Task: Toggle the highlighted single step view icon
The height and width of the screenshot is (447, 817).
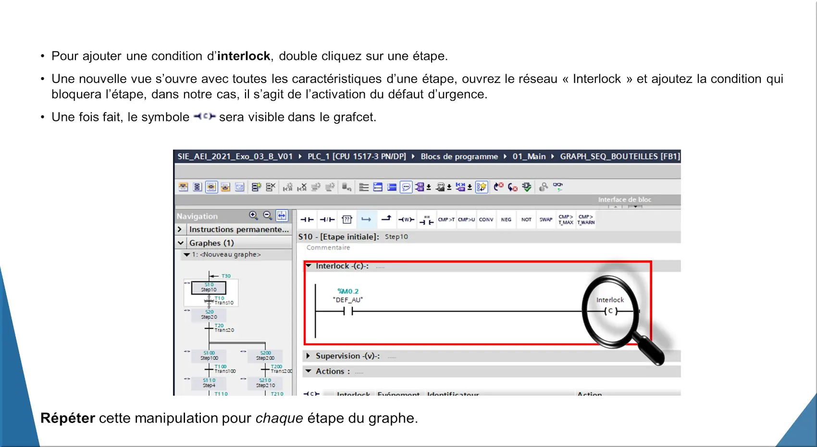Action: [x=211, y=187]
